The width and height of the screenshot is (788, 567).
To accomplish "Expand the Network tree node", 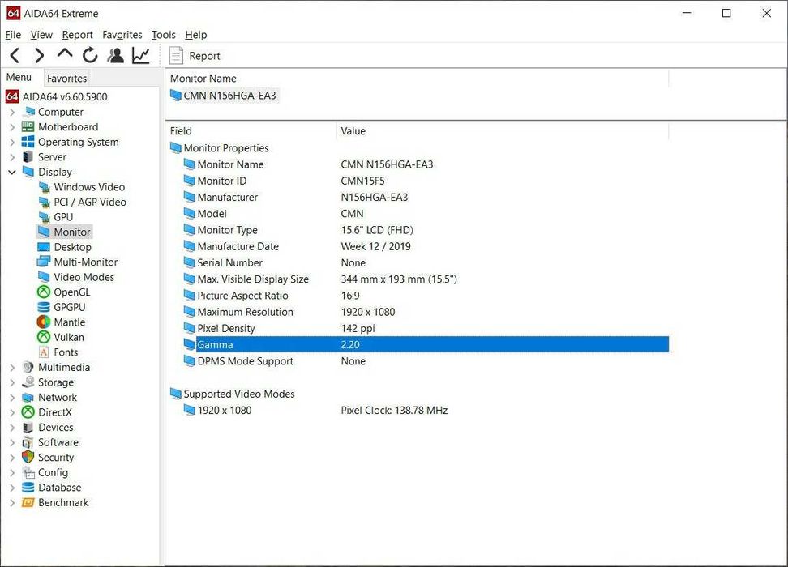I will tap(12, 398).
